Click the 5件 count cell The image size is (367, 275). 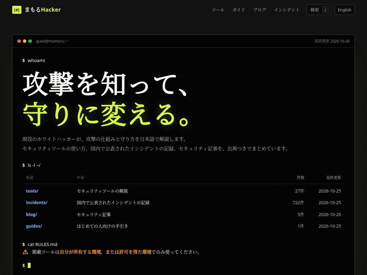point(301,215)
